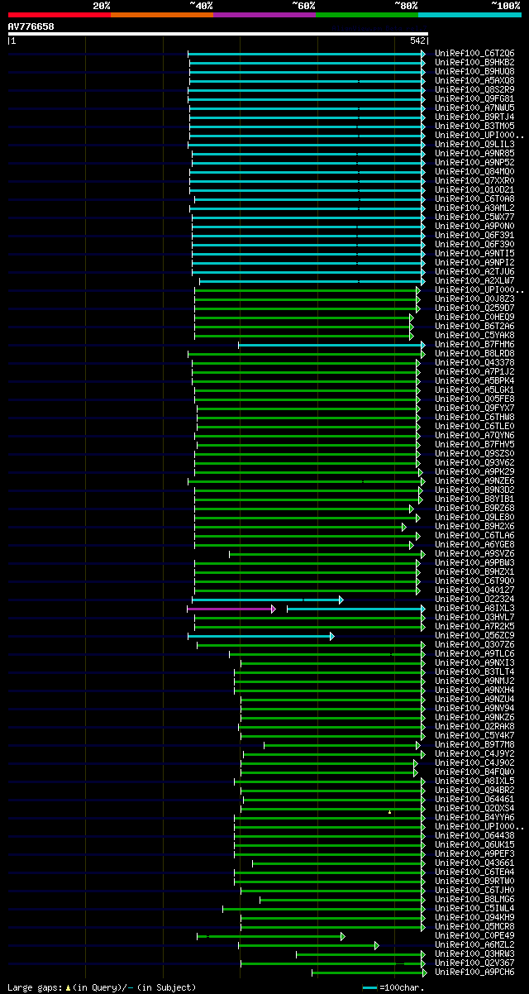Open hit UniRef100_Q3HRW3

pos(475,954)
